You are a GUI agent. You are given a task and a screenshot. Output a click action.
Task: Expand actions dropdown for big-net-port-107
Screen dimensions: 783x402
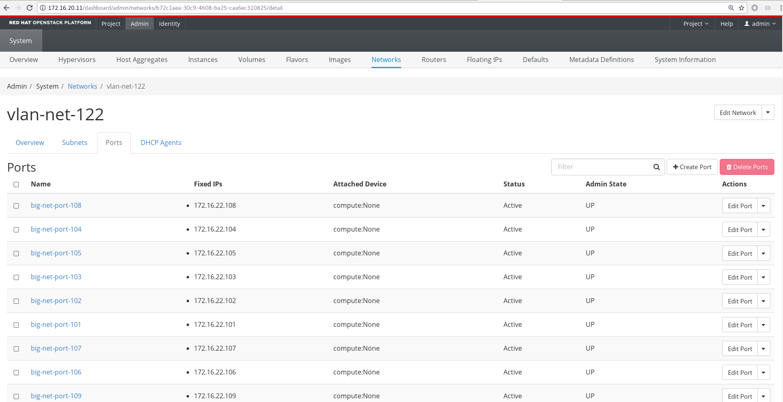[764, 349]
